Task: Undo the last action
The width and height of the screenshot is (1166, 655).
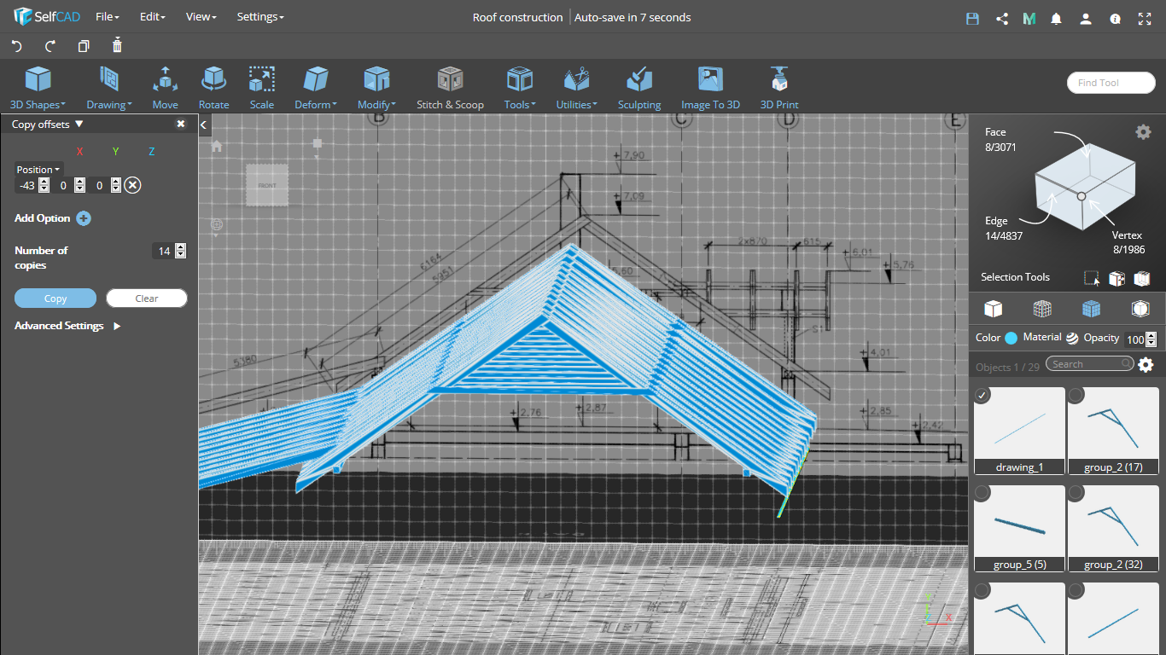Action: pyautogui.click(x=17, y=46)
